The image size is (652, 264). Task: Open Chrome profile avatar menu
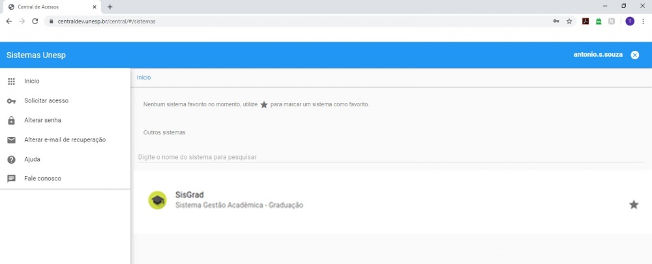point(629,21)
